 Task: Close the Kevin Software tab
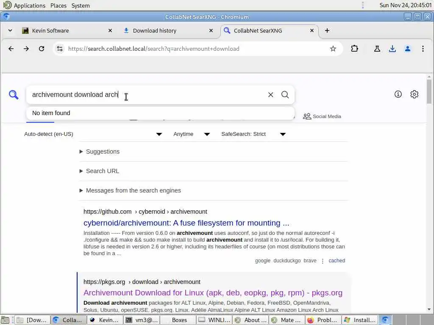click(x=110, y=30)
